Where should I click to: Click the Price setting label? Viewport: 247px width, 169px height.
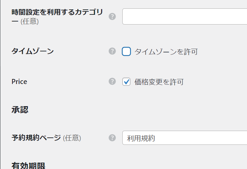pyautogui.click(x=19, y=82)
